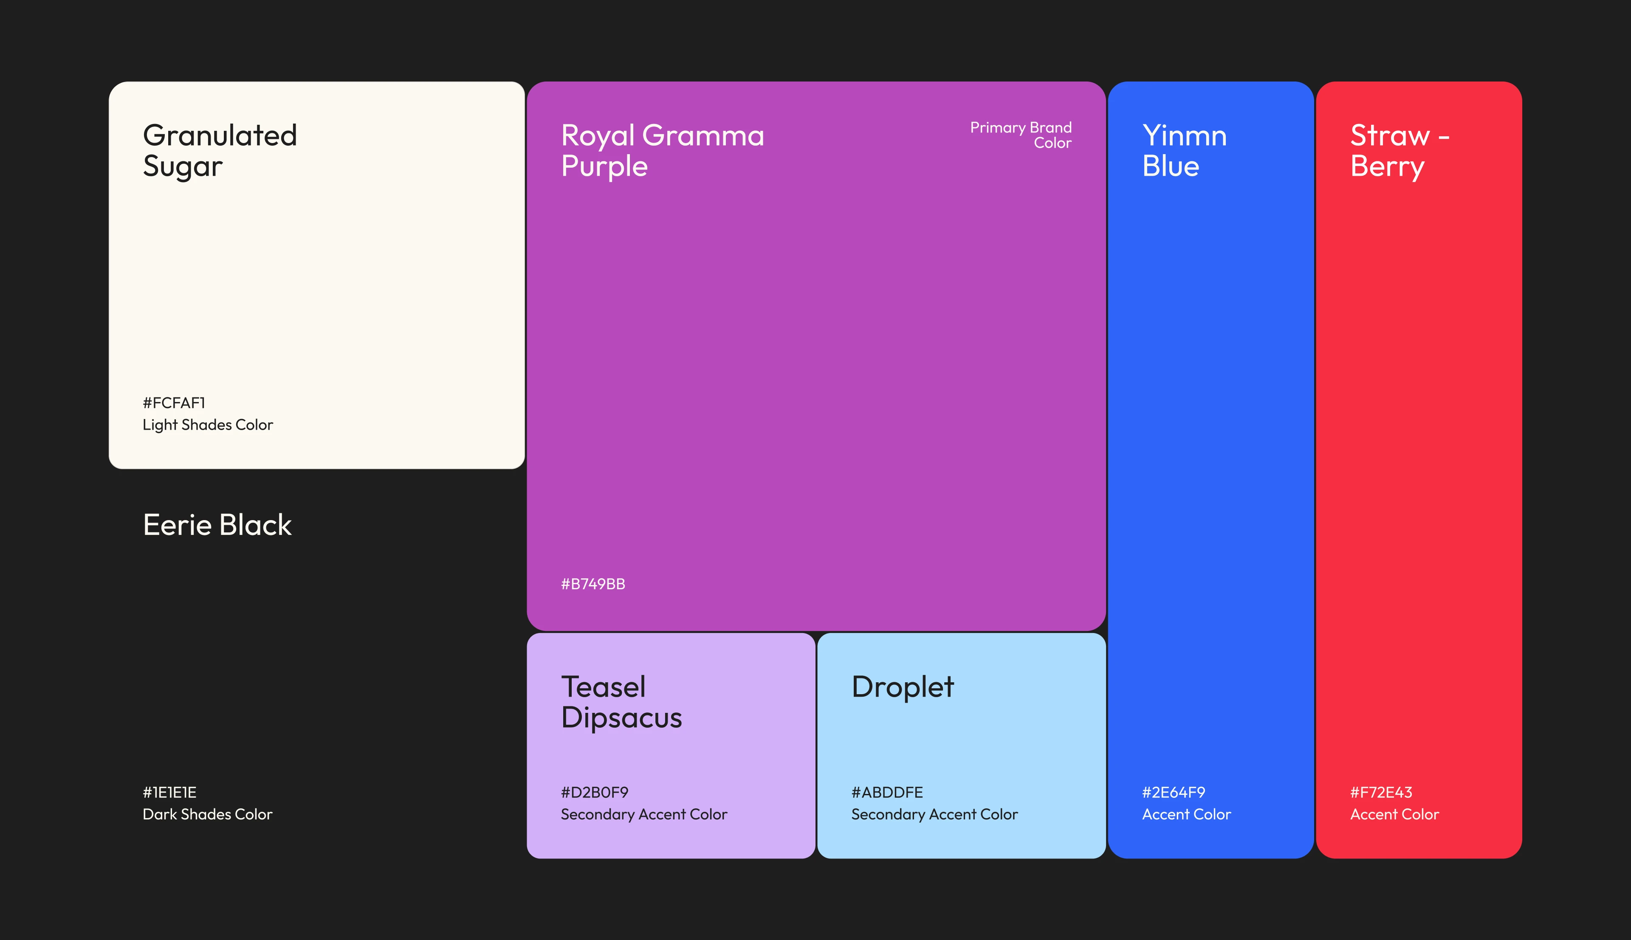Click the Eerie Black title text
The height and width of the screenshot is (940, 1631).
click(x=217, y=525)
